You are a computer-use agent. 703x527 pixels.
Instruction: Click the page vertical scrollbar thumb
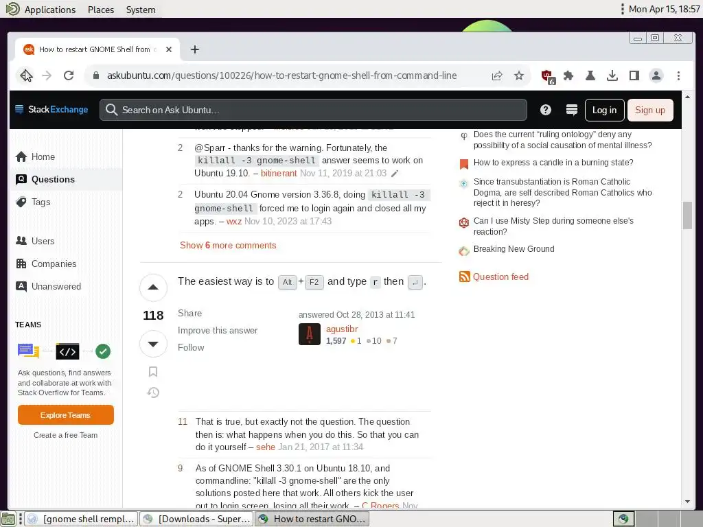point(687,215)
